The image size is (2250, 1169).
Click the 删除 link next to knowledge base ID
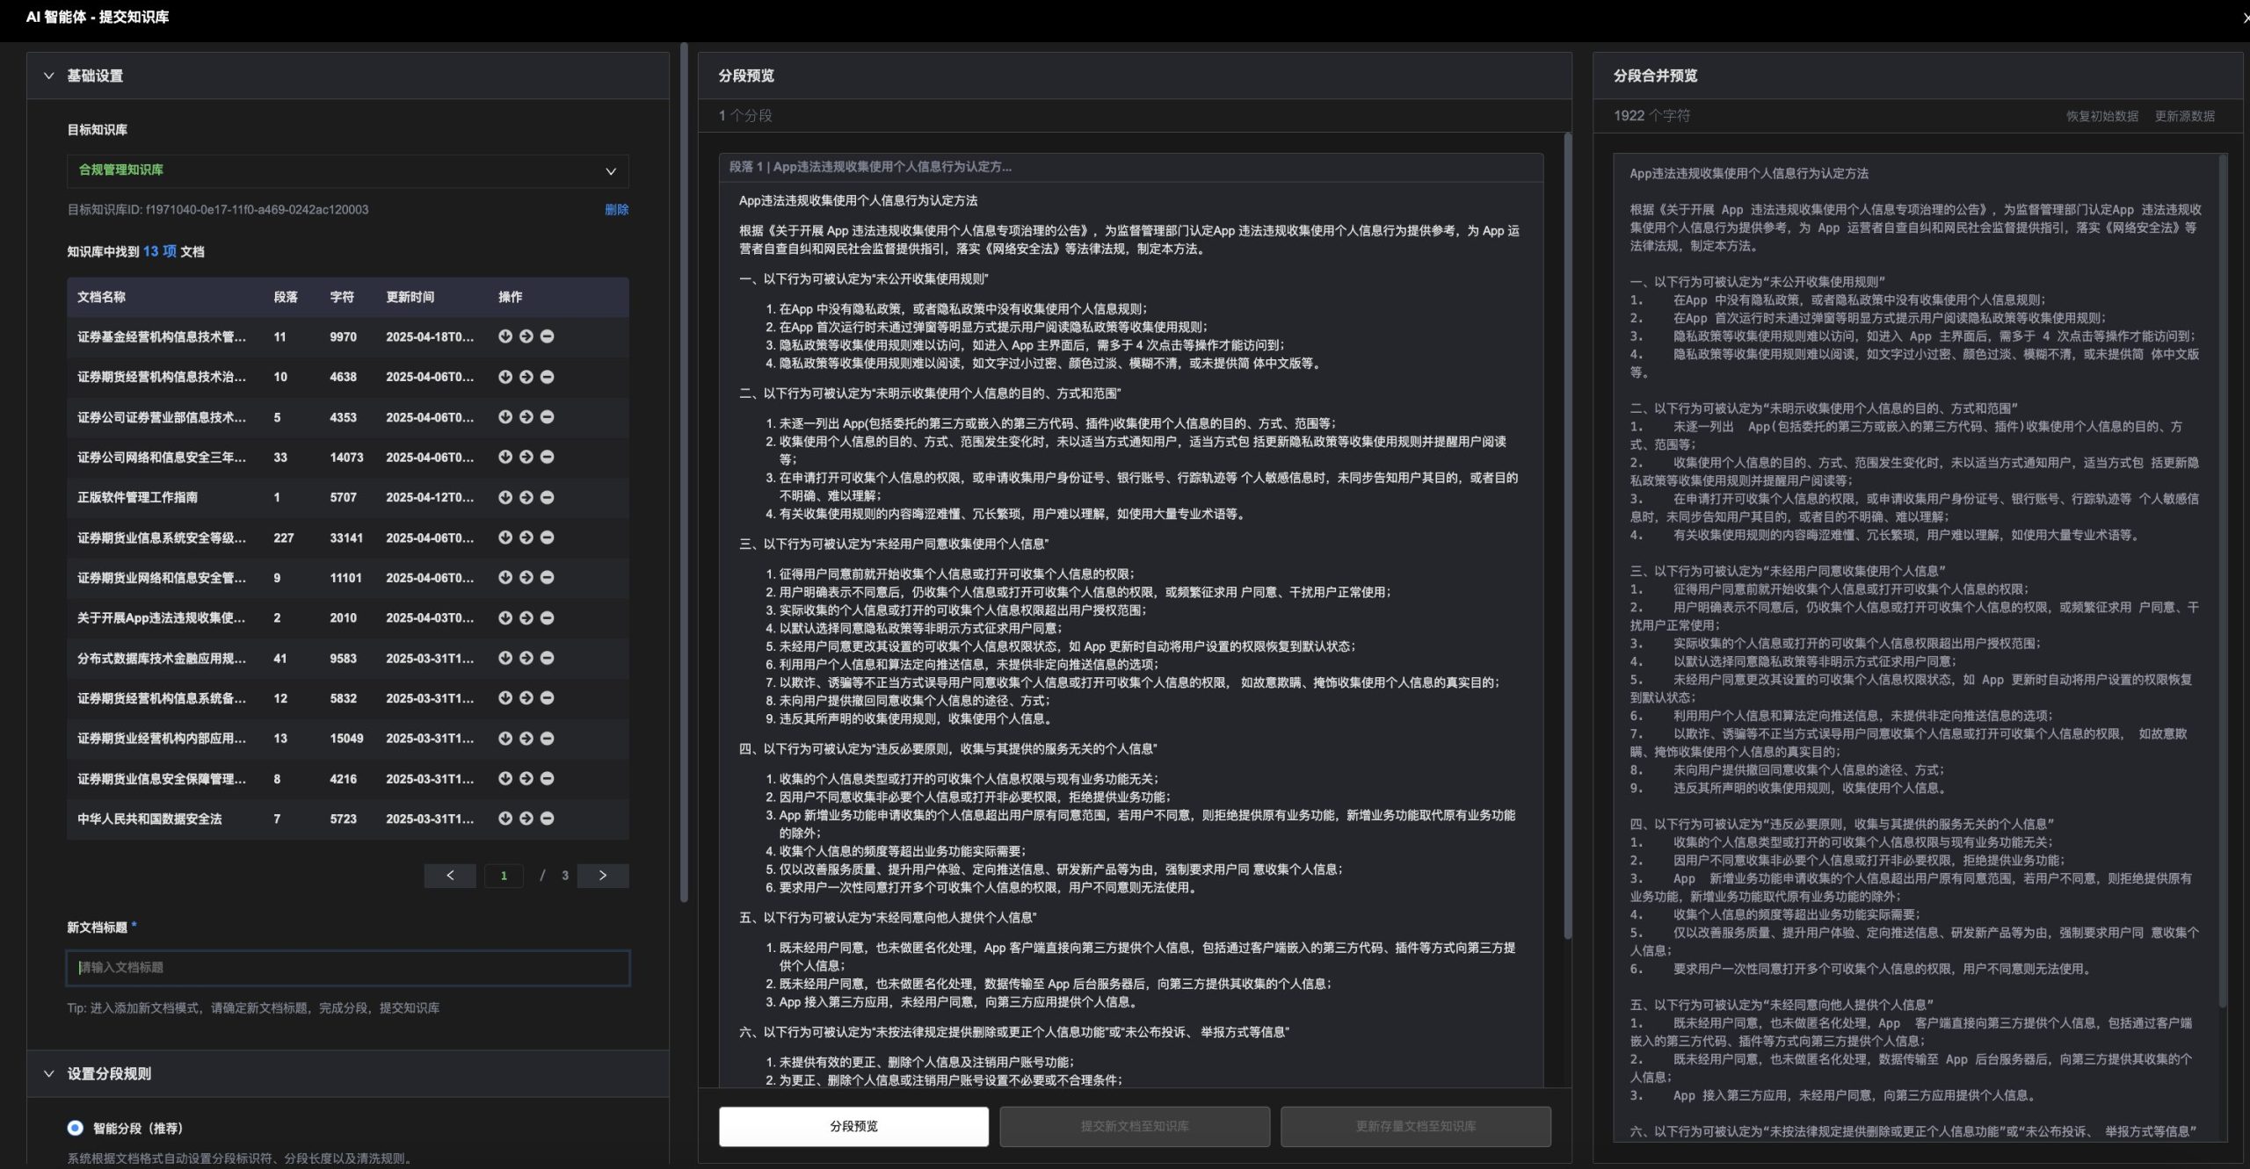617,209
